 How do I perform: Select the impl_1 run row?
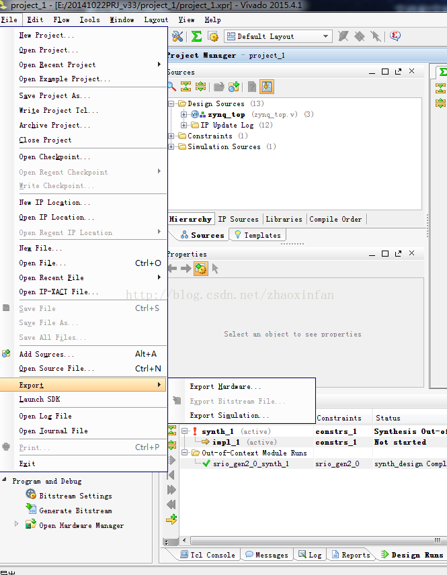point(313,442)
